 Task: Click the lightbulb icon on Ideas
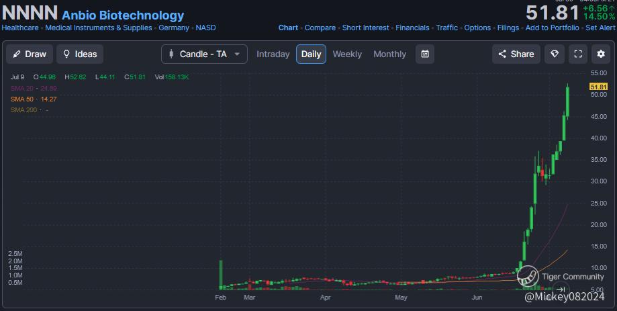(x=66, y=54)
